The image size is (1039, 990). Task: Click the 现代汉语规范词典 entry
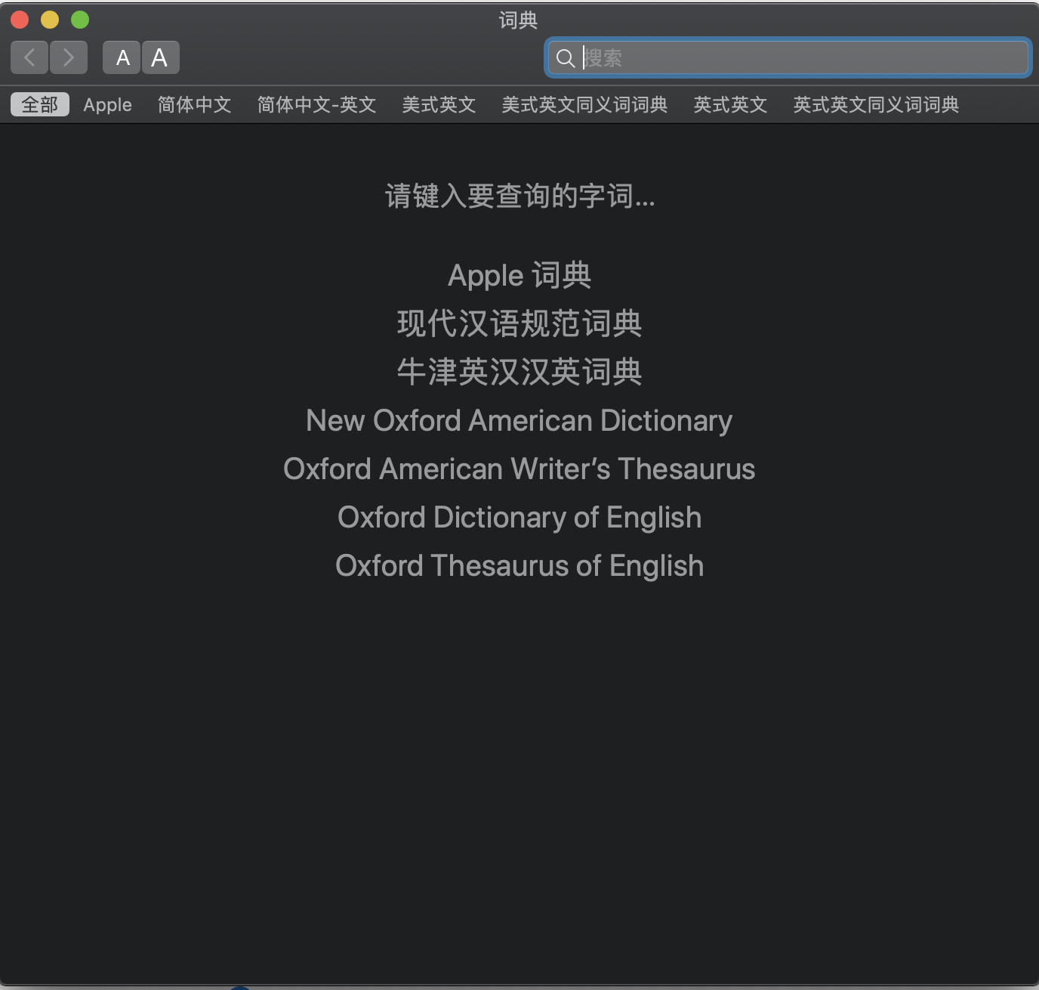[x=519, y=323]
